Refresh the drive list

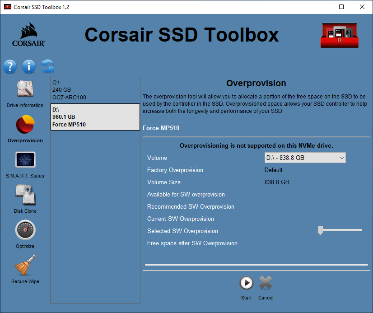tap(47, 66)
